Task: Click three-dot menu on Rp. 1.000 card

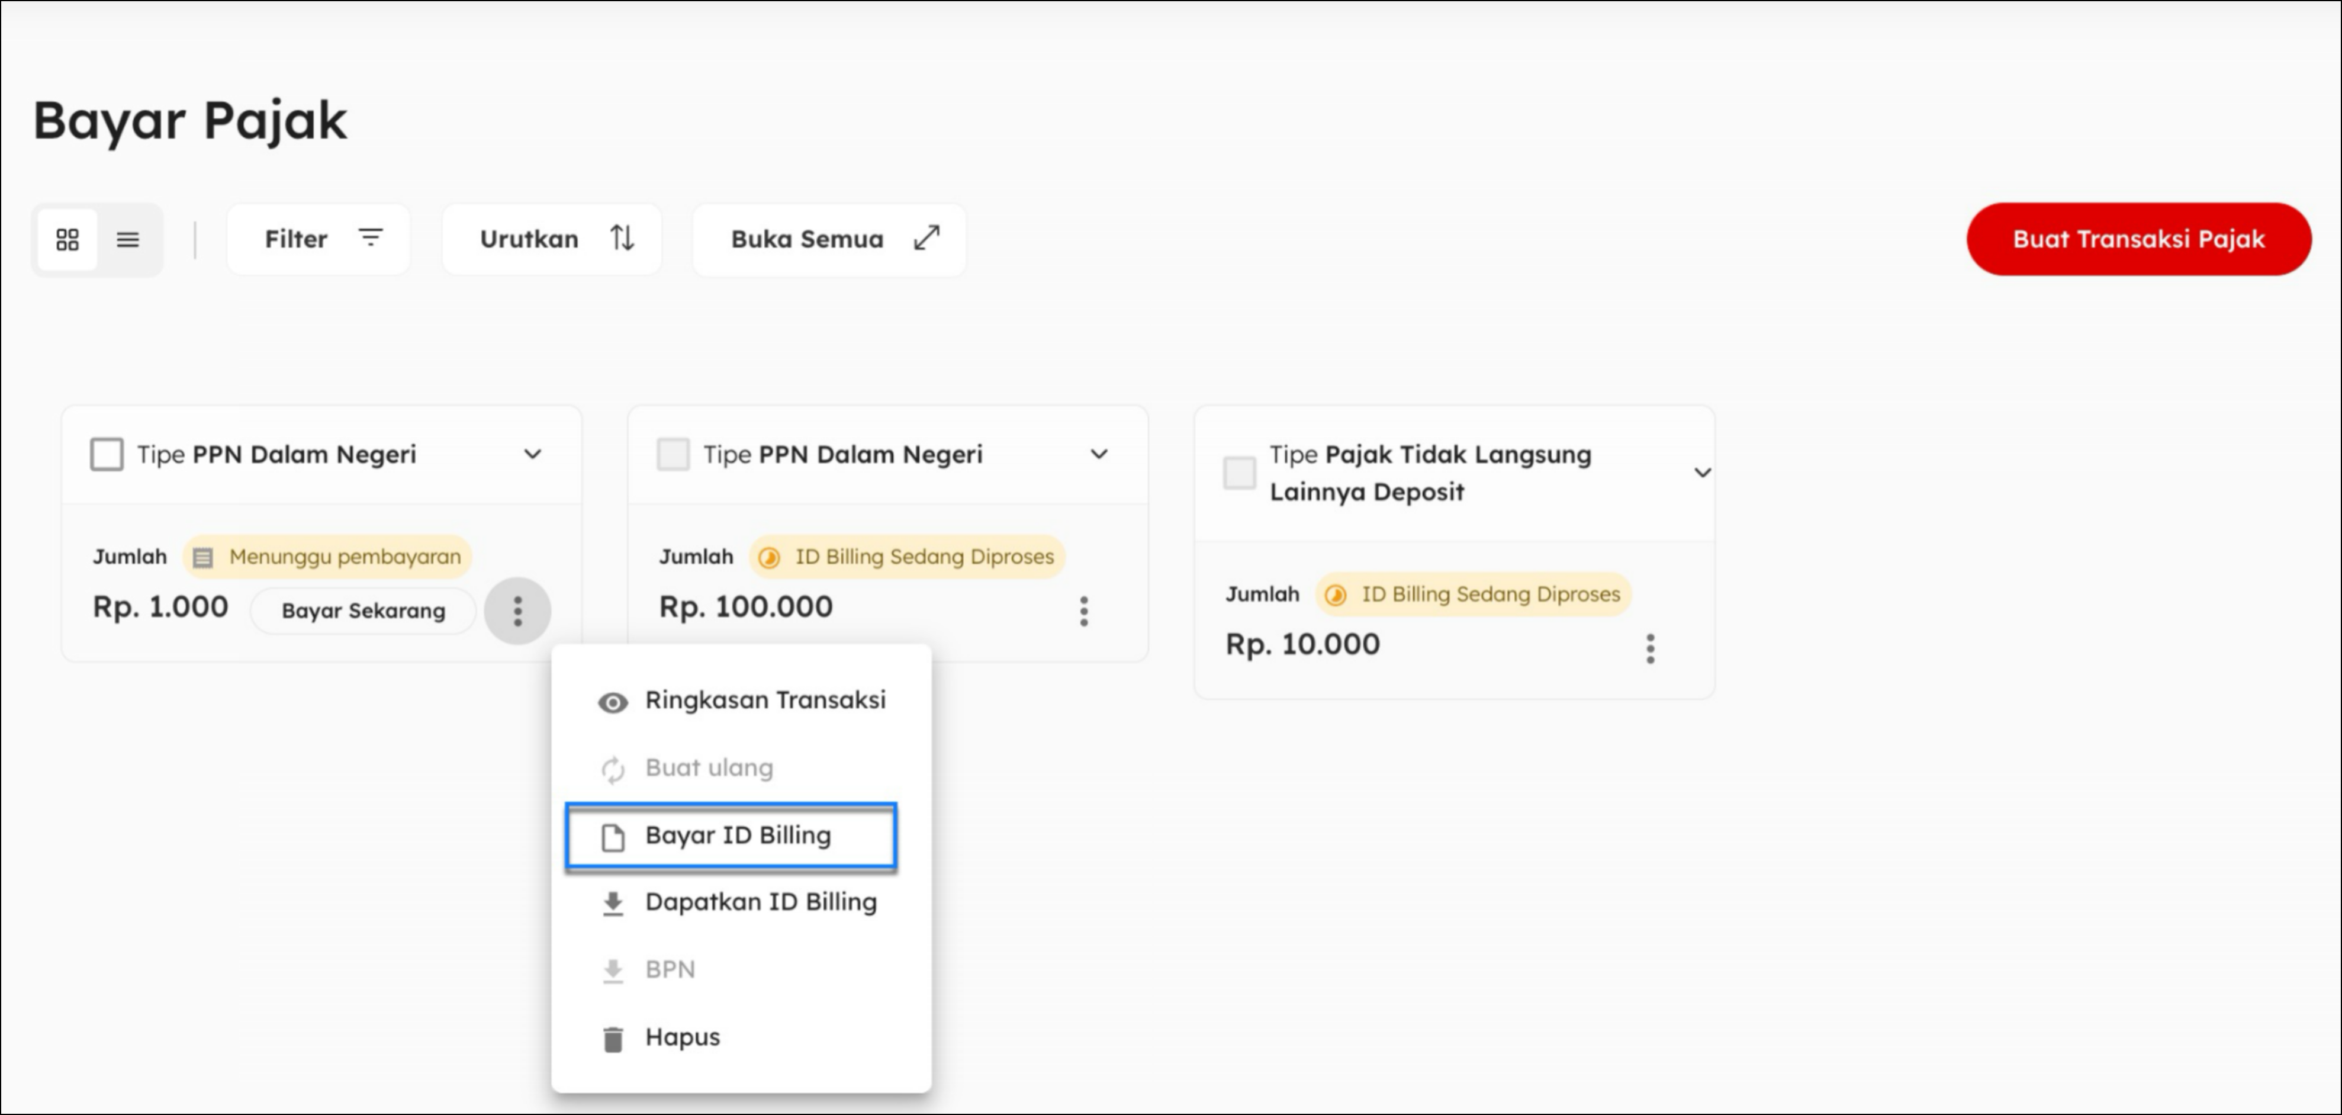Action: click(x=517, y=610)
